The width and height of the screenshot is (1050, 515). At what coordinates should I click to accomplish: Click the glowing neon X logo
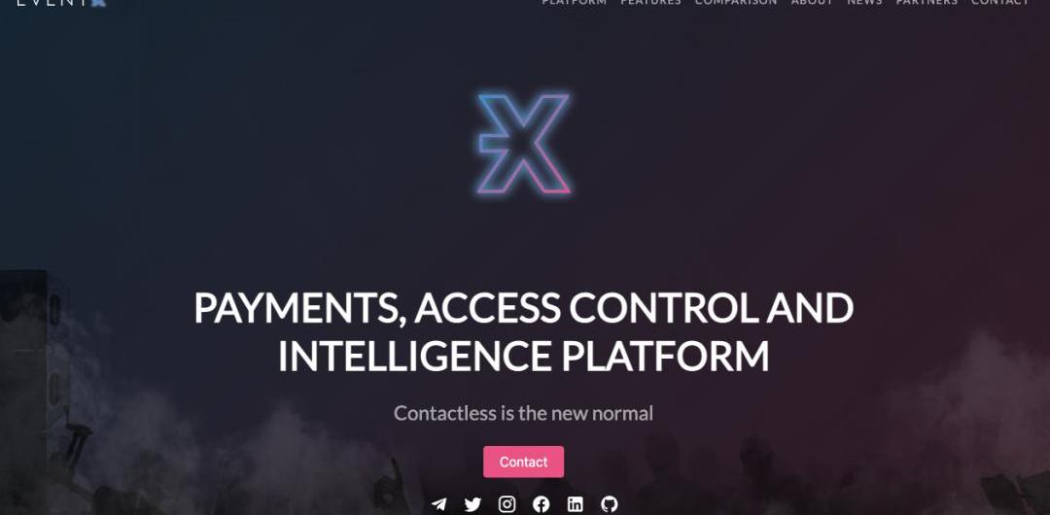tap(524, 144)
